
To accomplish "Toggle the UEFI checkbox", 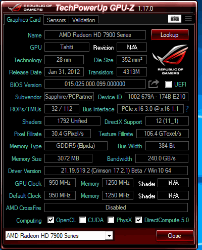I will (168, 84).
